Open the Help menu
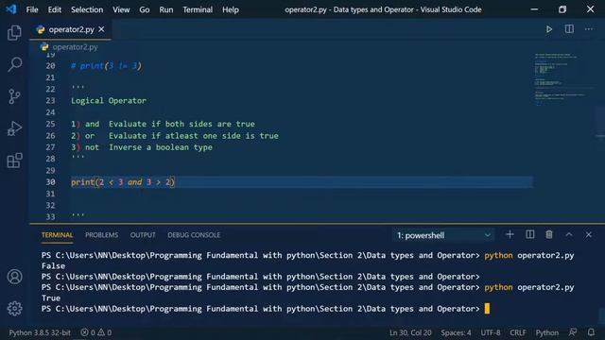This screenshot has width=605, height=340. pyautogui.click(x=231, y=9)
